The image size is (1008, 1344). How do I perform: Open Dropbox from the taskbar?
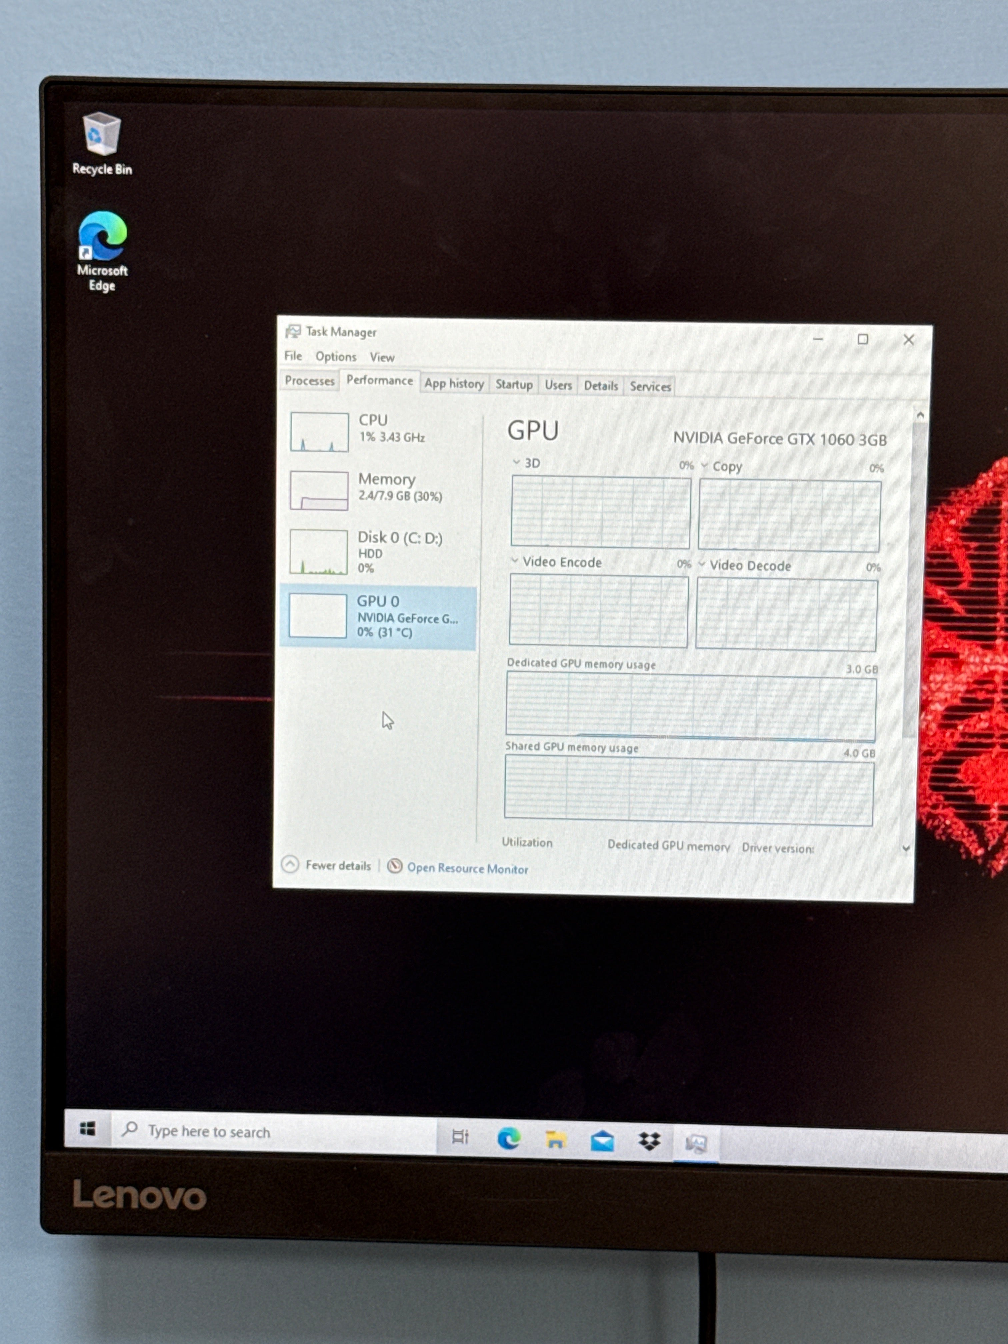point(650,1142)
